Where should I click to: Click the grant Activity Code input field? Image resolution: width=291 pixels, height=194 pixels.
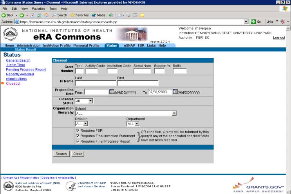click(x=92, y=71)
